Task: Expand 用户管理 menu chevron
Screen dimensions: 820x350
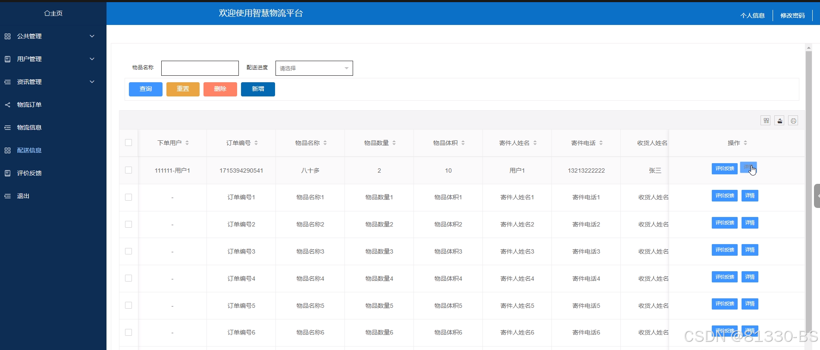Action: [92, 59]
